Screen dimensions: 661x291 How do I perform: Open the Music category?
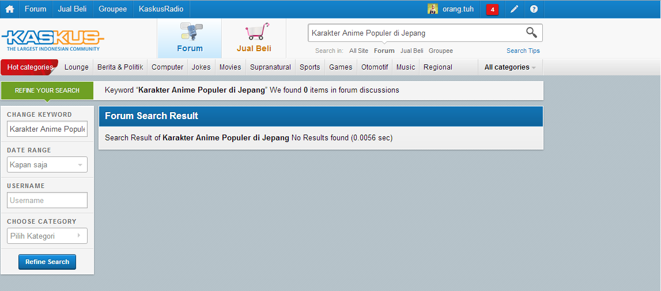(406, 67)
